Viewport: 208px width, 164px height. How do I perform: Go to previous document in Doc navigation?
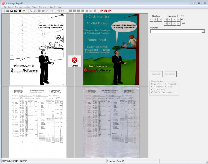tap(170, 20)
